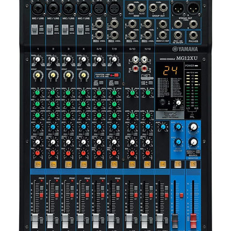Toggle the LINE/USB switch on channel 11/12

(150, 83)
